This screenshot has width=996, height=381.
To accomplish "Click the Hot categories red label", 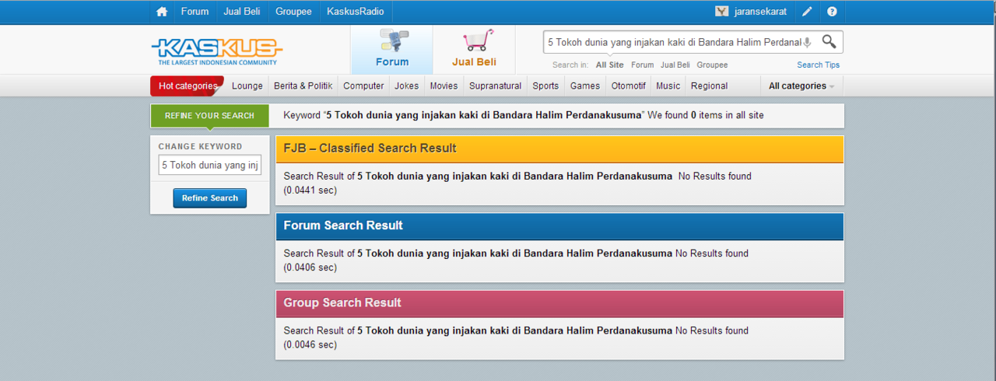I will 188,86.
